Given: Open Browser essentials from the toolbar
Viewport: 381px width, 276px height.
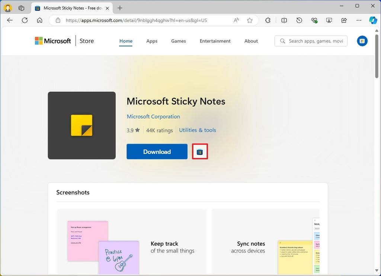Looking at the screenshot, I should (x=314, y=20).
